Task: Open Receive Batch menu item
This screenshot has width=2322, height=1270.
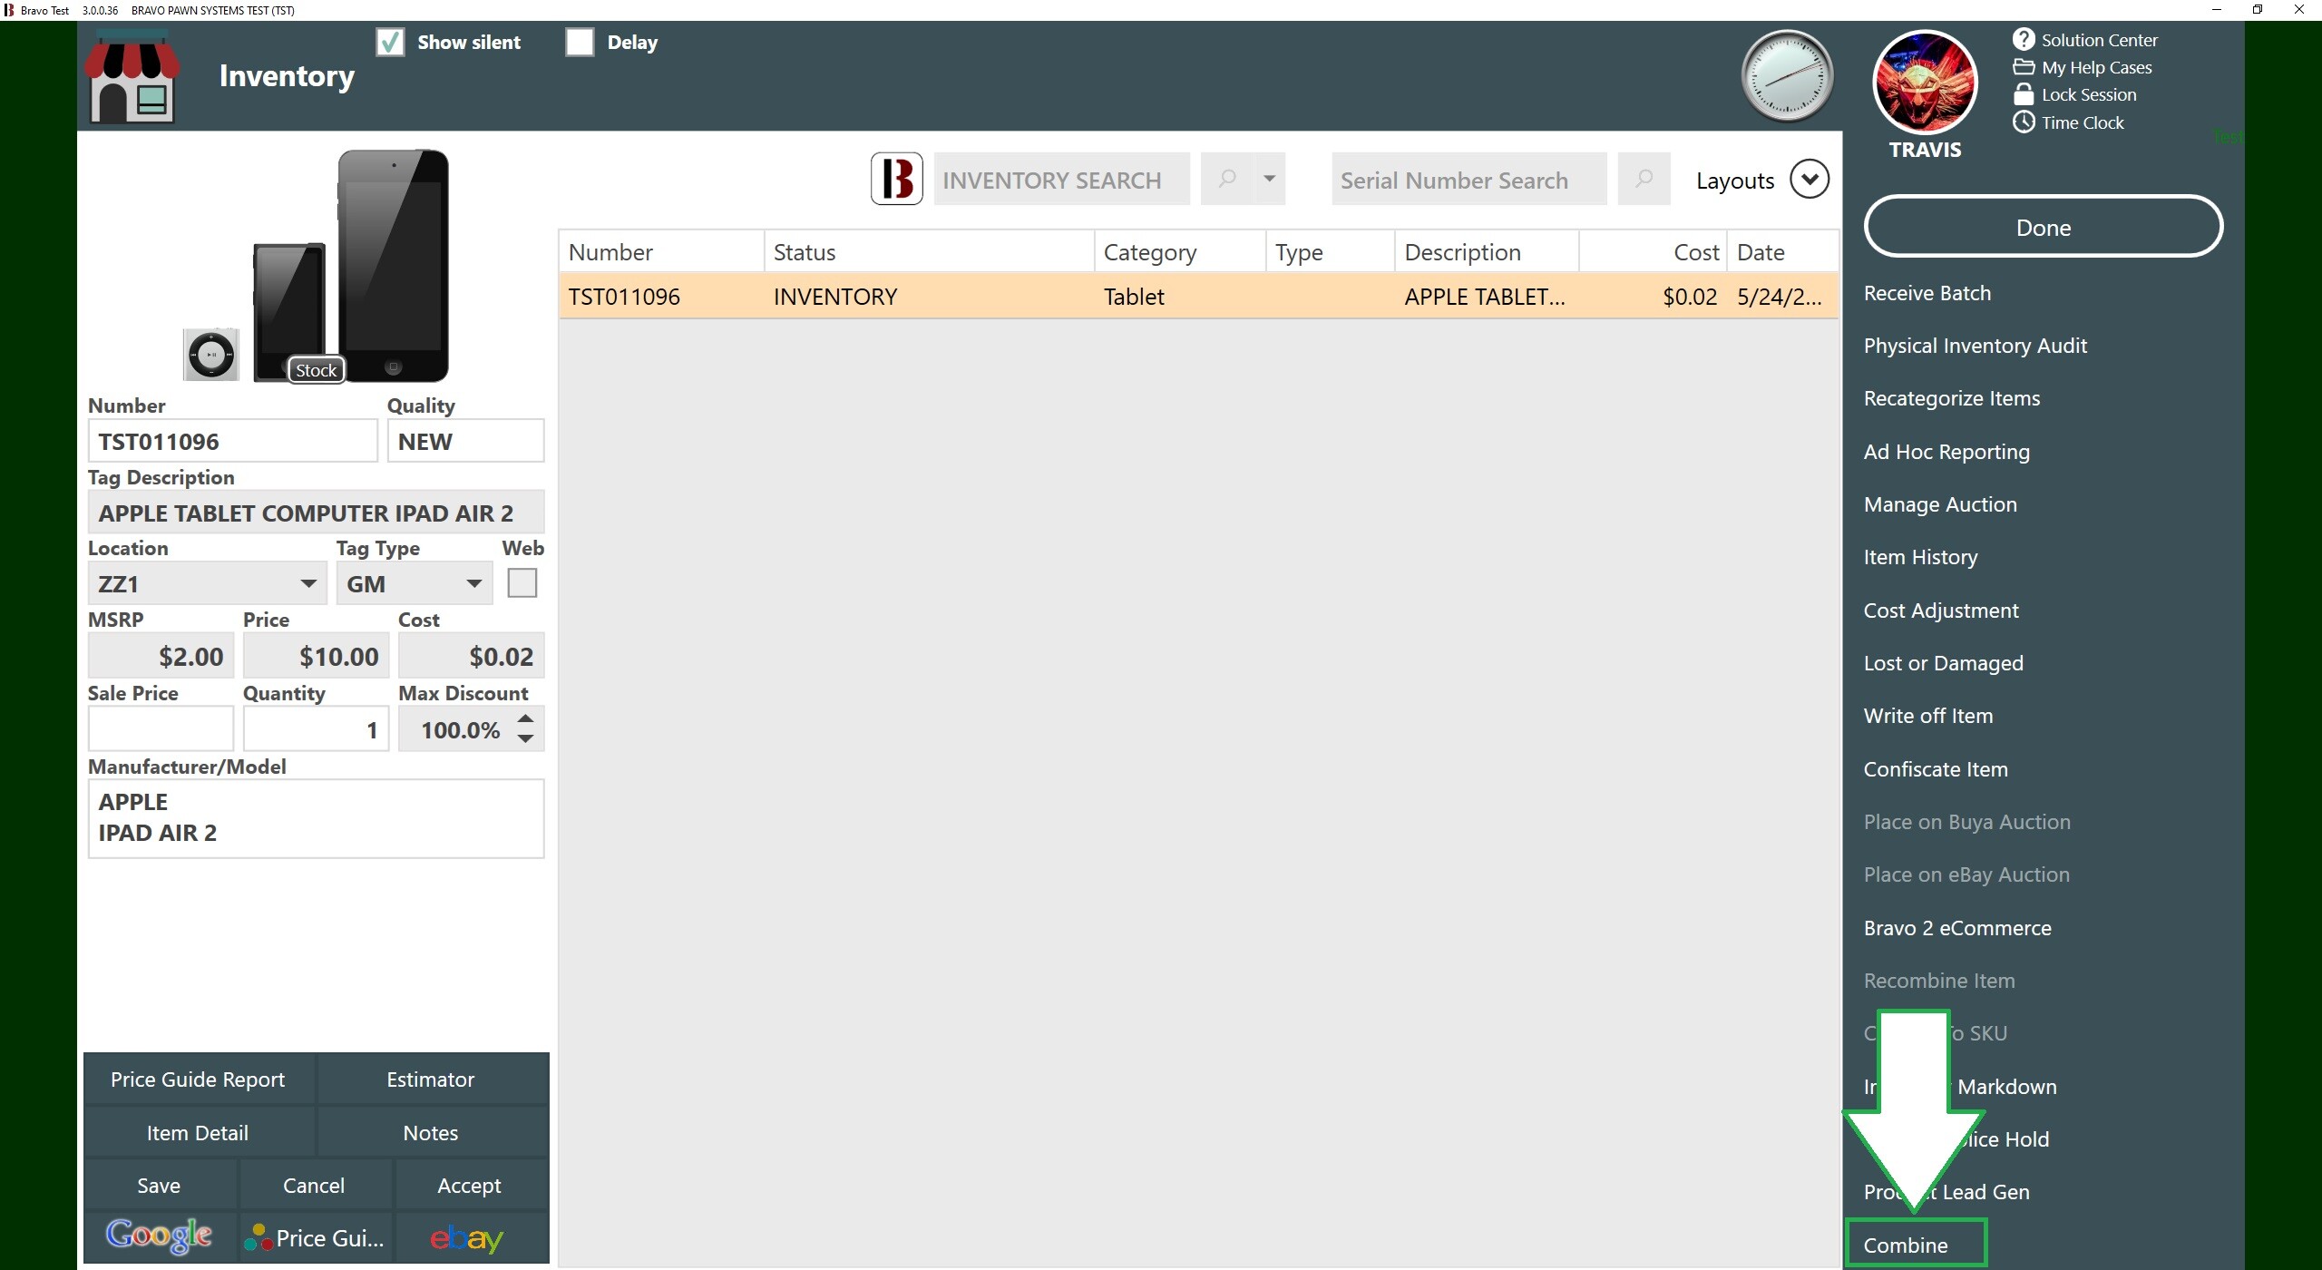Action: (x=1927, y=293)
